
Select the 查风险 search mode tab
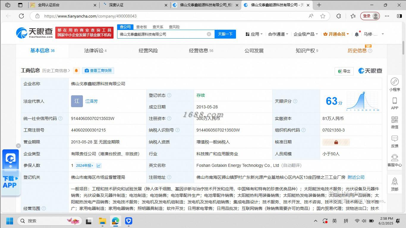[x=174, y=27]
